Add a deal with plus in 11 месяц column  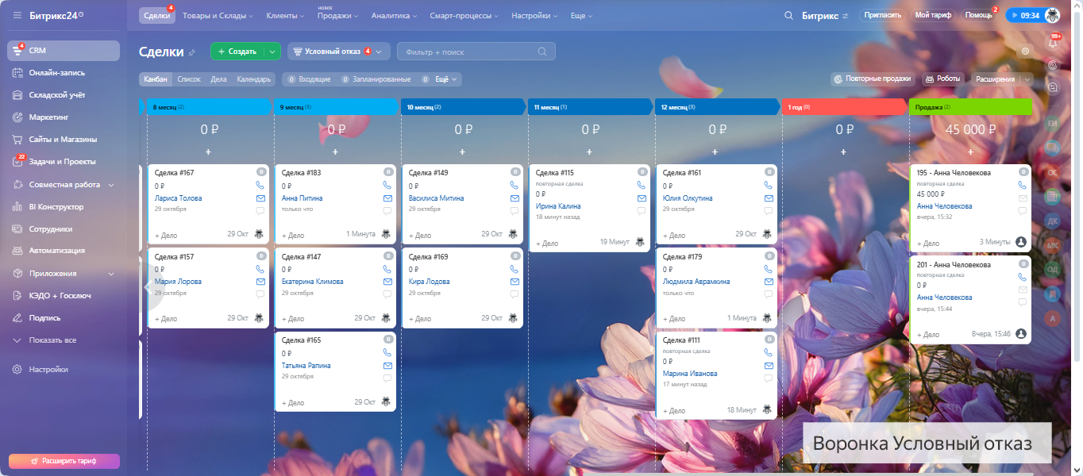589,152
